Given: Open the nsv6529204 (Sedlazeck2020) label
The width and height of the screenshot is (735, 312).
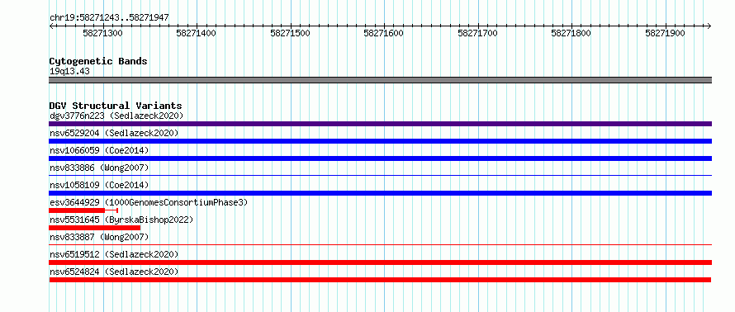Looking at the screenshot, I should [x=114, y=133].
